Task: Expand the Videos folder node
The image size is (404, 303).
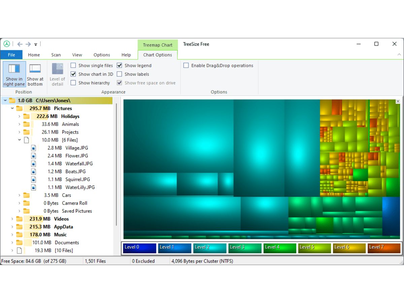Action: (x=12, y=219)
